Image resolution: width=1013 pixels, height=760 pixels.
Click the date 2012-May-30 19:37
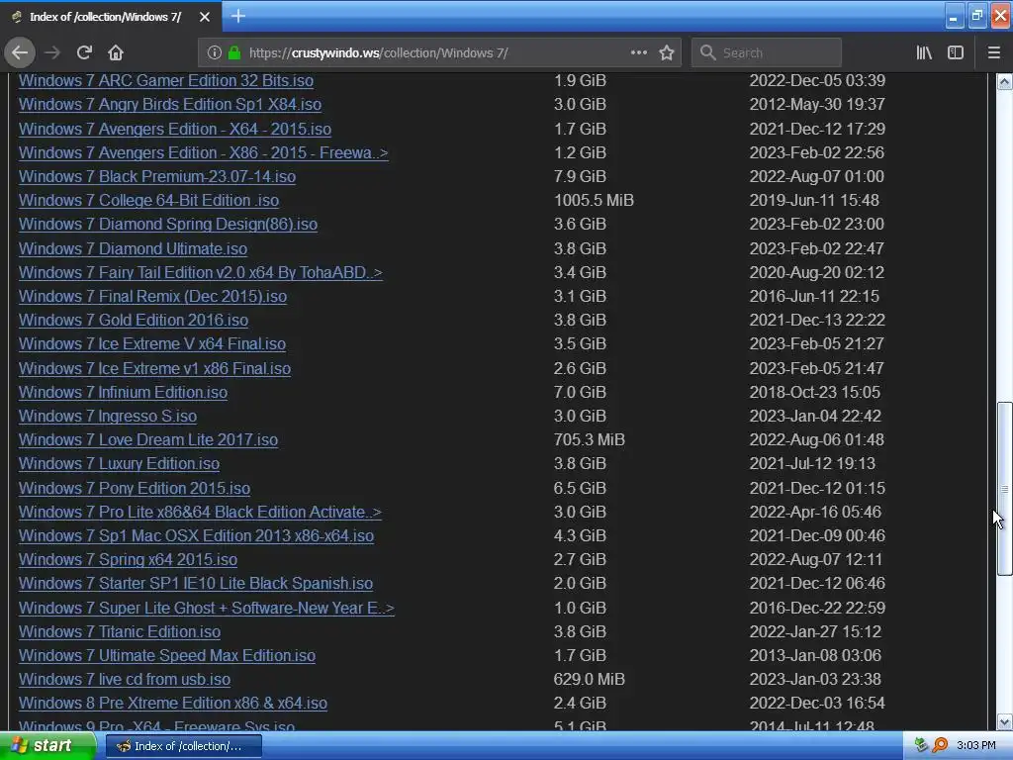pyautogui.click(x=817, y=105)
